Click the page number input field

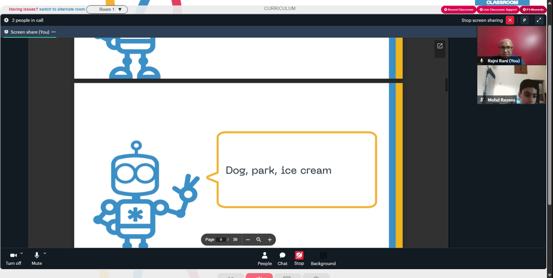pos(221,240)
